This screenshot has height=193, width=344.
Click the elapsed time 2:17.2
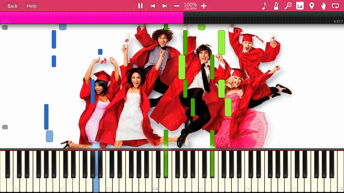pyautogui.click(x=6, y=21)
